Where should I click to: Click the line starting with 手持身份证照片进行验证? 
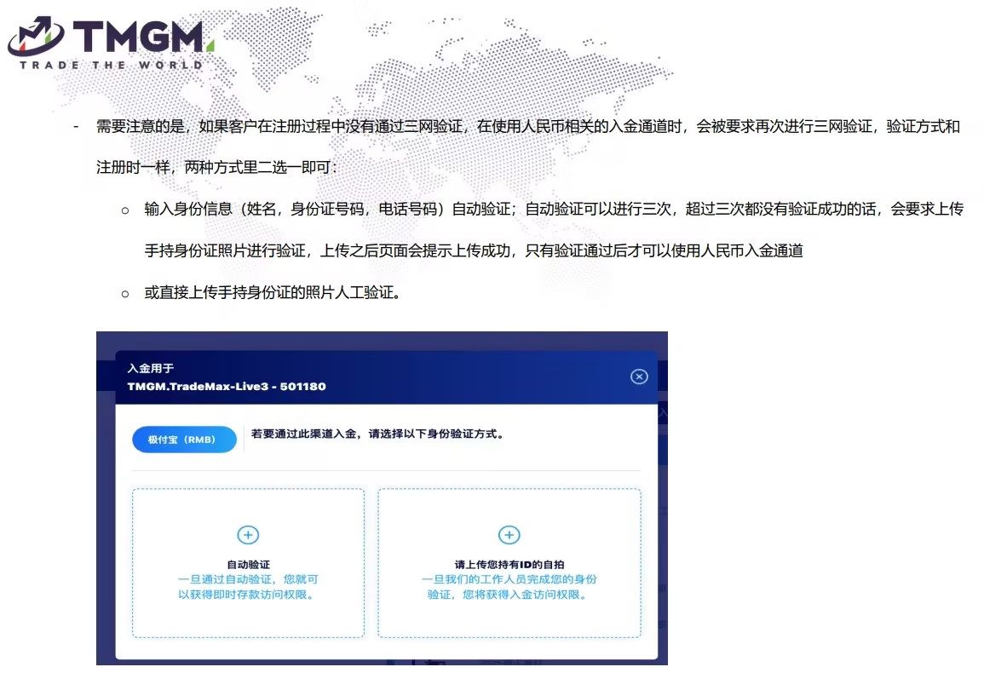click(474, 251)
